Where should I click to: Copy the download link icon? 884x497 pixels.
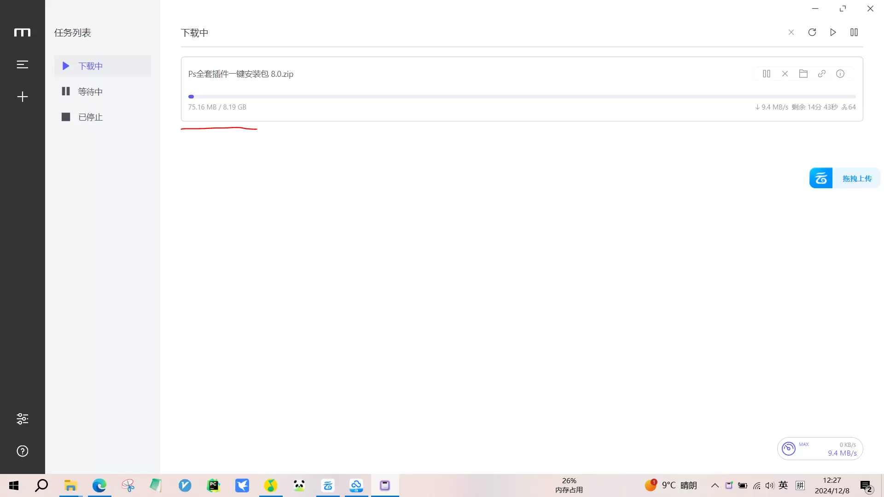point(823,74)
